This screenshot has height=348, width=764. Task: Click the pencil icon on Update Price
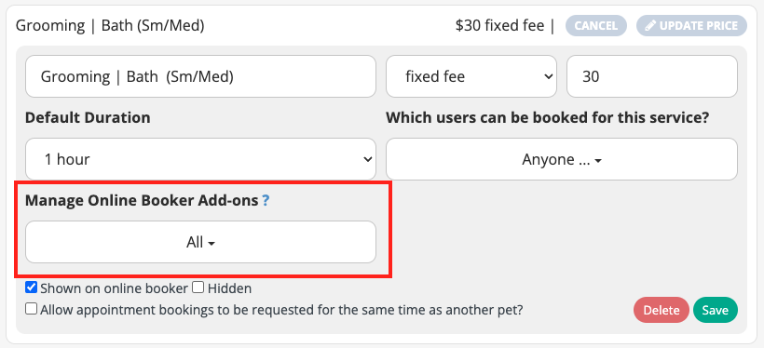click(x=650, y=26)
